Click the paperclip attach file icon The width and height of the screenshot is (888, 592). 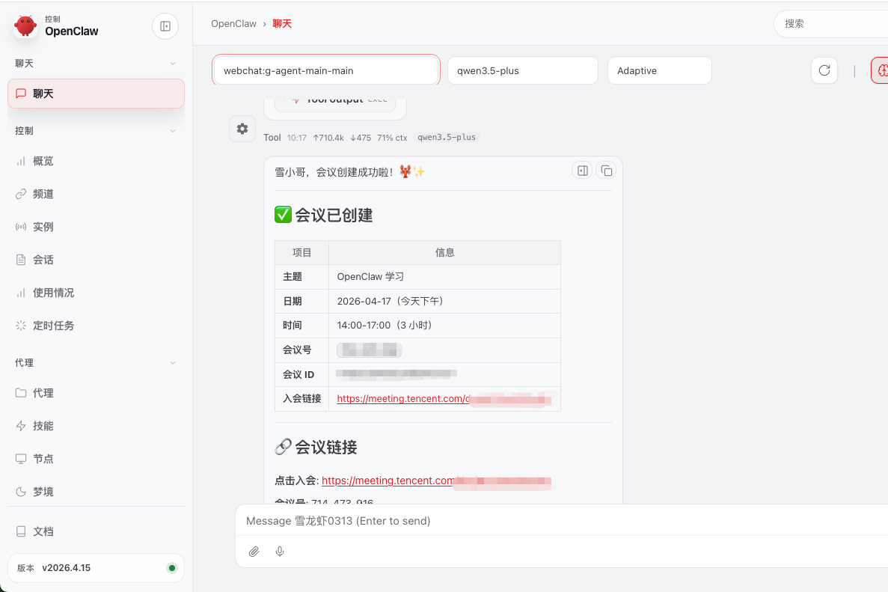coord(254,552)
